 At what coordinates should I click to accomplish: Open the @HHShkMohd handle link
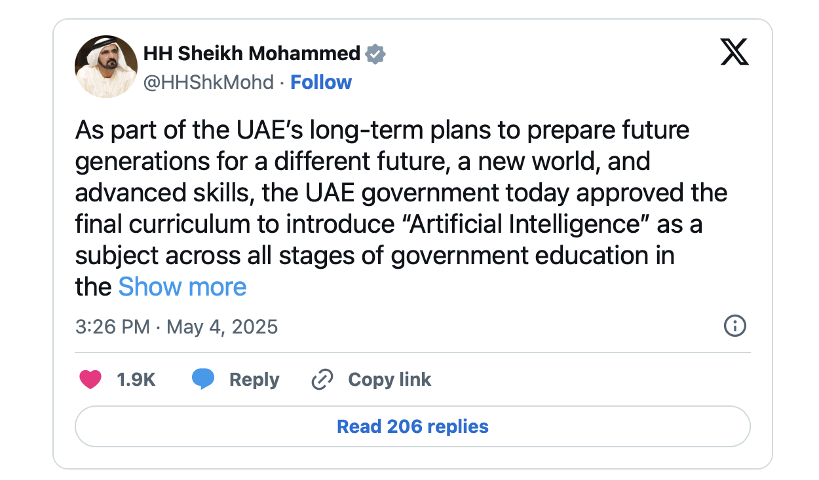coord(208,82)
